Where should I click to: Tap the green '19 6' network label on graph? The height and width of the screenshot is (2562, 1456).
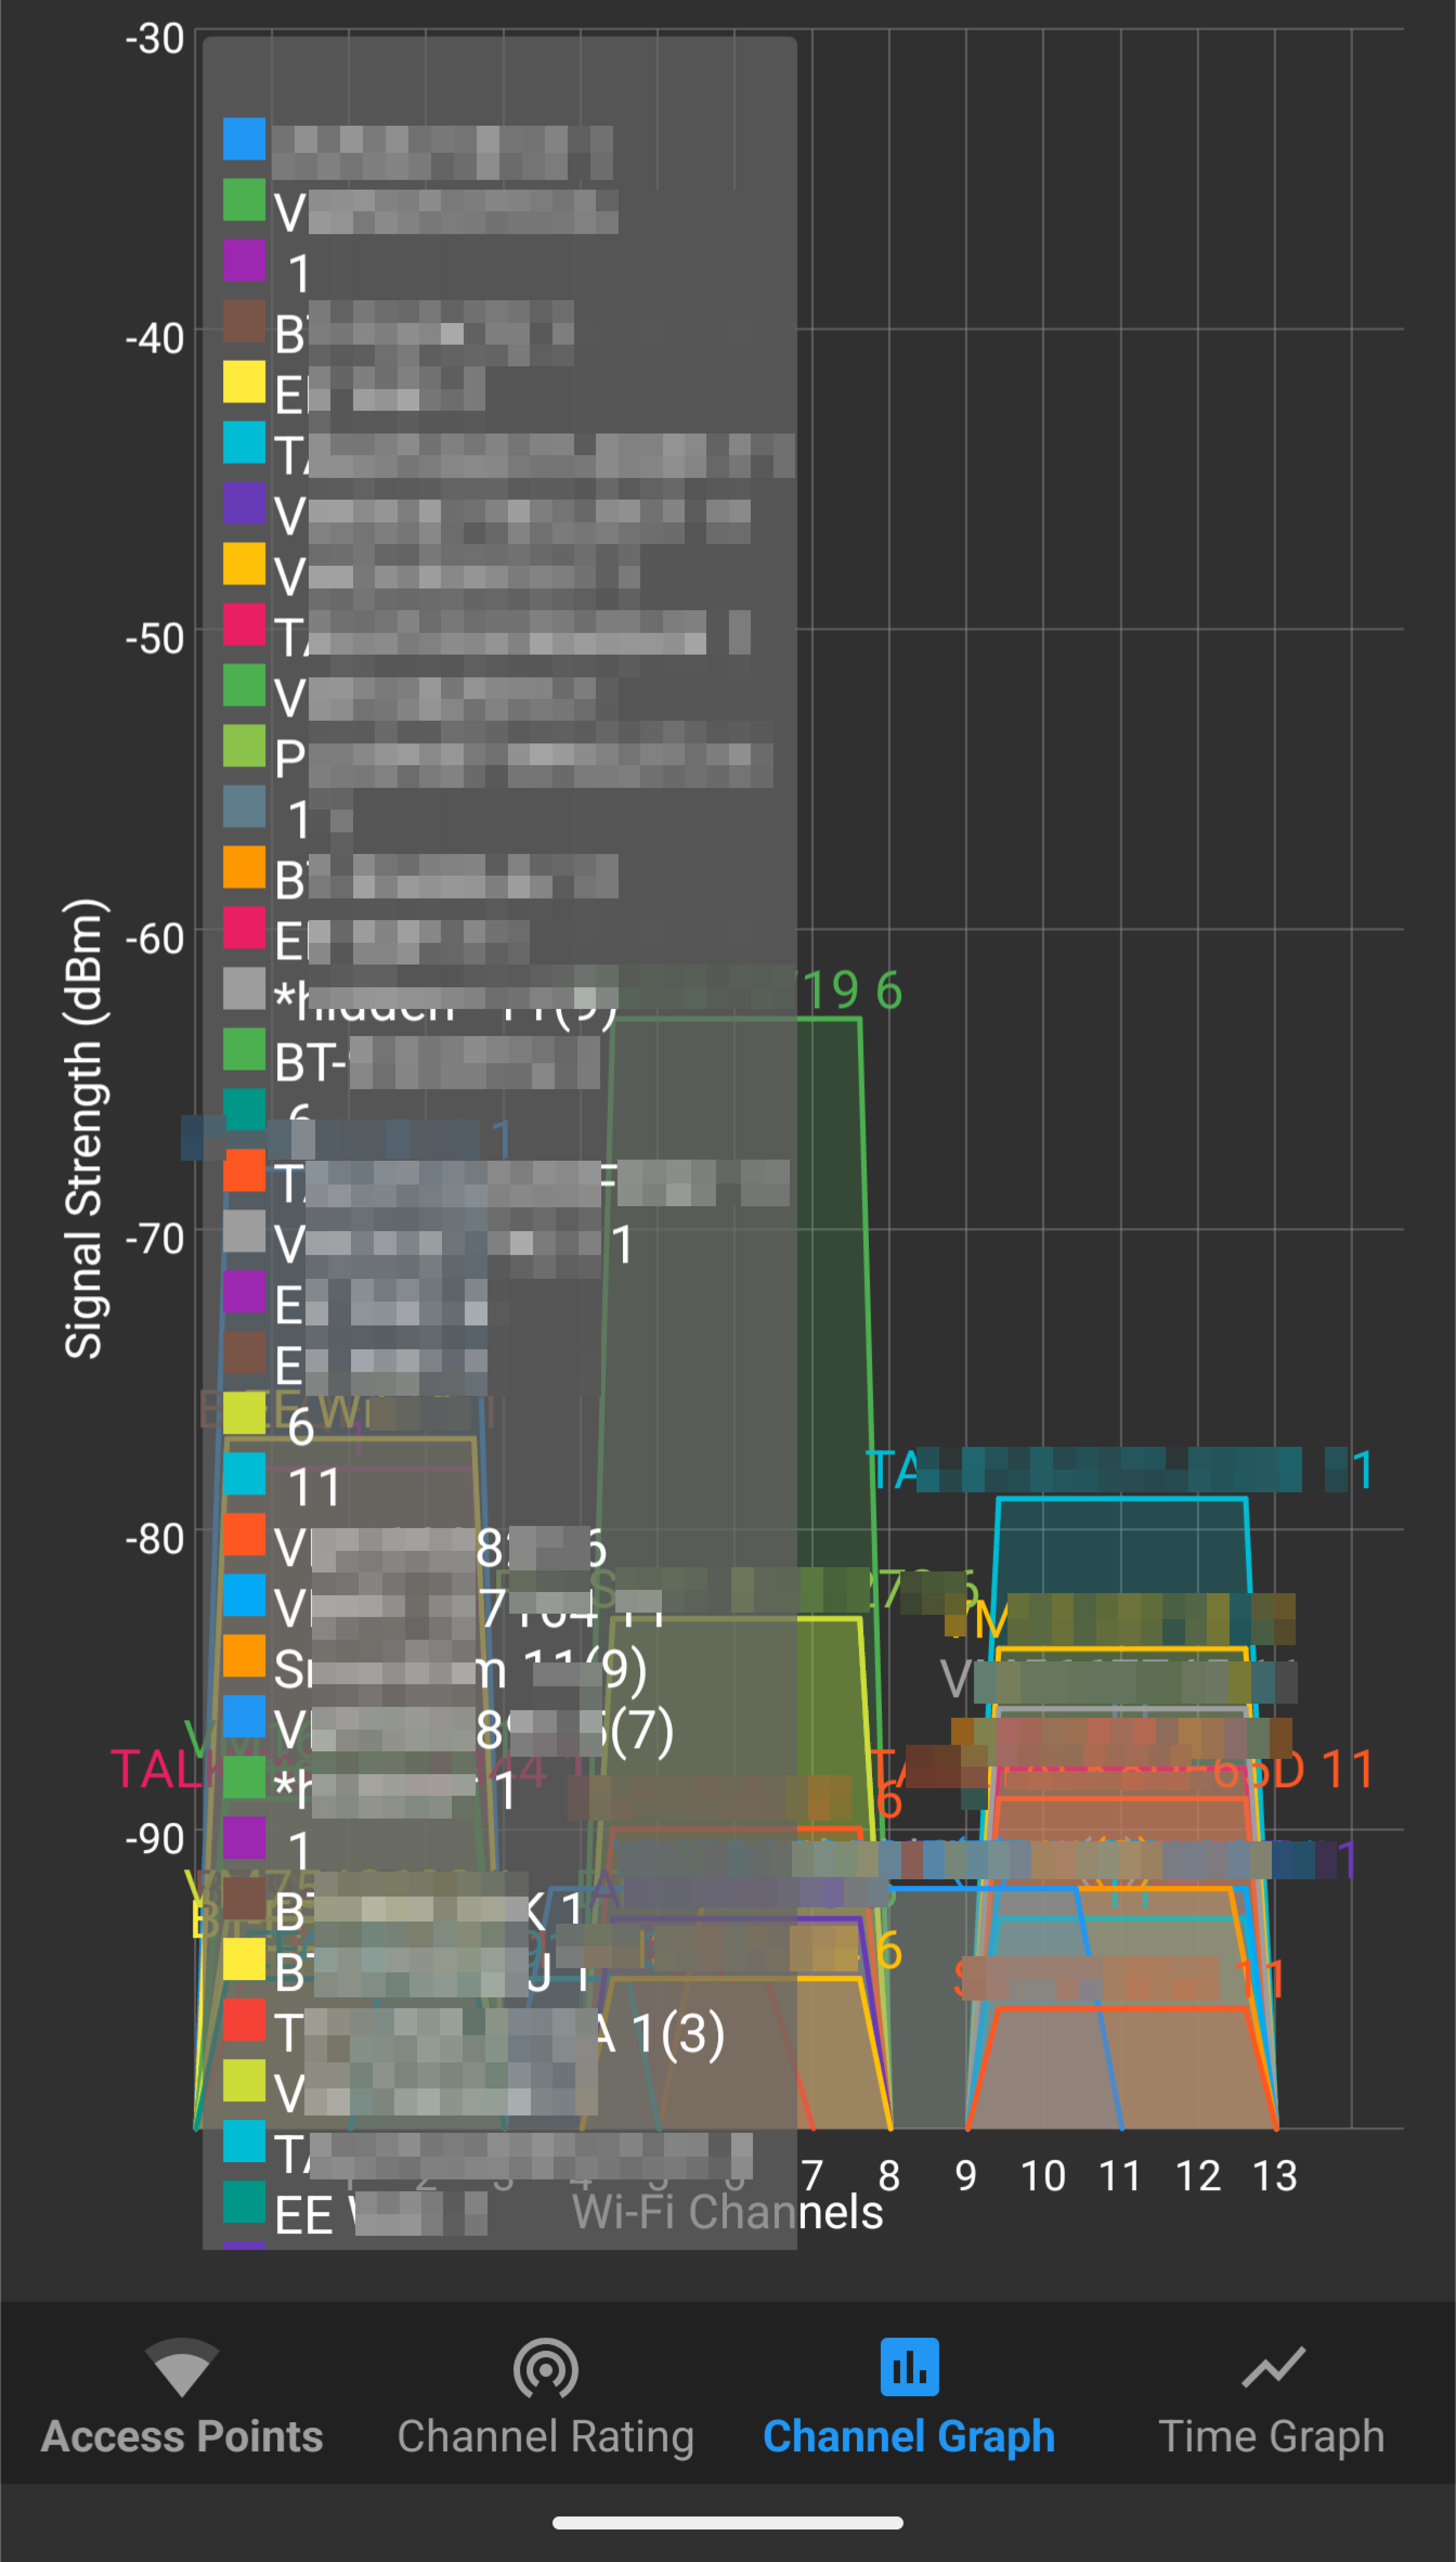tap(853, 991)
